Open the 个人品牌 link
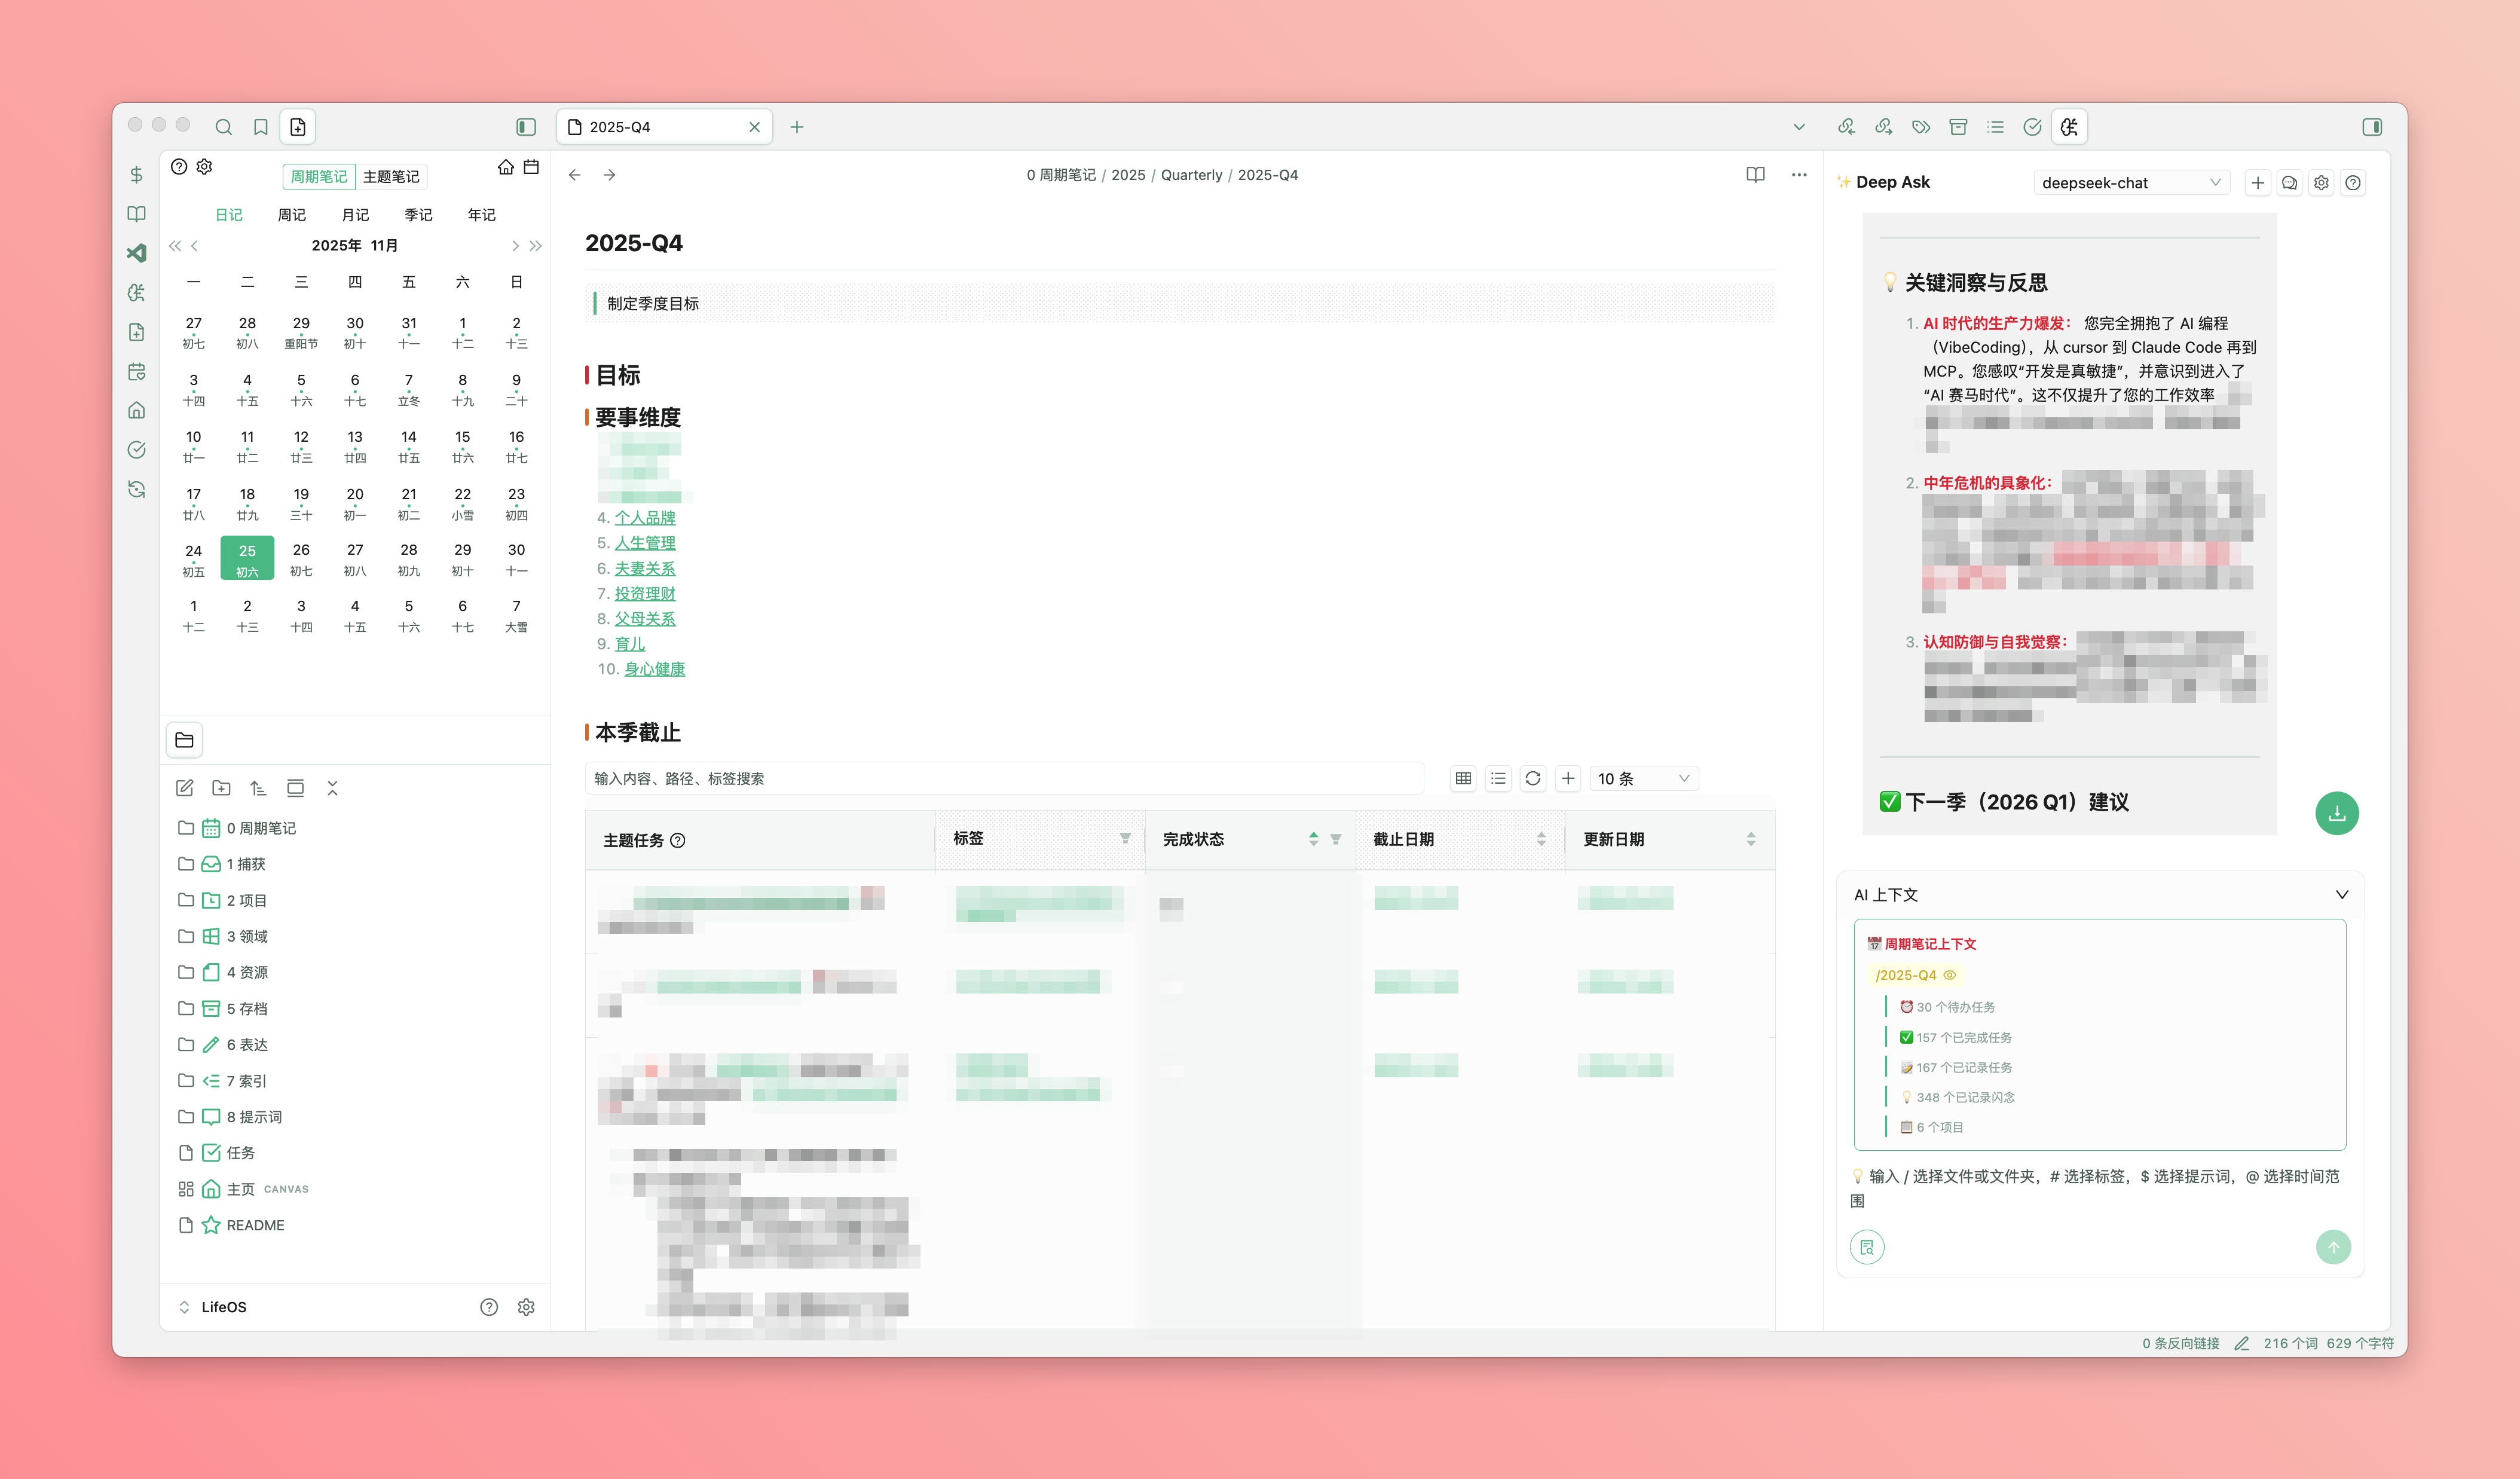Screen dimensions: 2520x1479 (644, 517)
